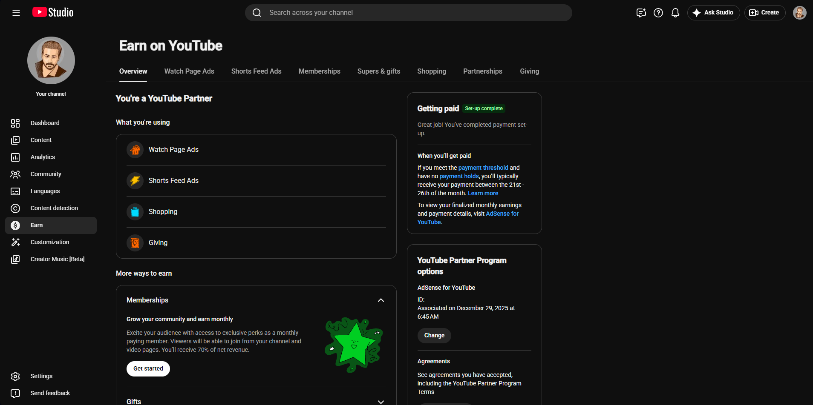The image size is (813, 405).
Task: Open the comments feedback icon in header
Action: (x=641, y=13)
